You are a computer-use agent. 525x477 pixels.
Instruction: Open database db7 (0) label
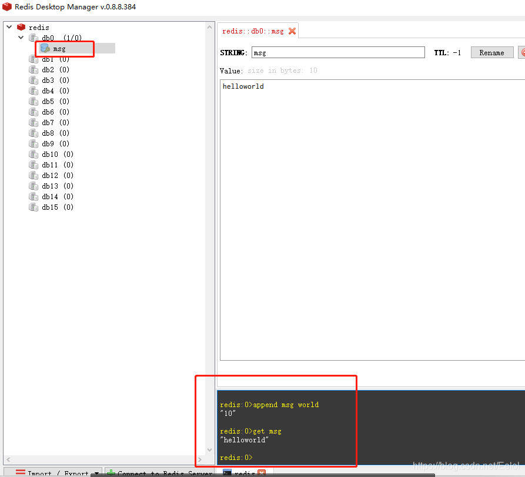tap(56, 123)
